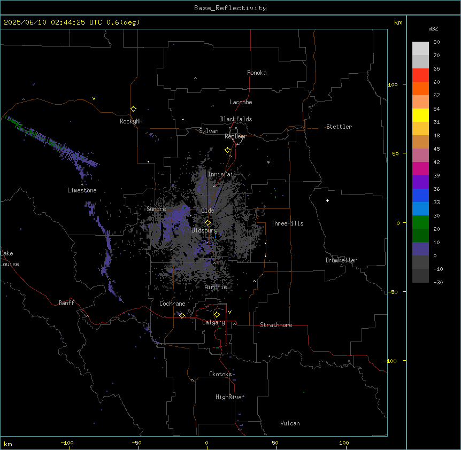Click the yellow diamond marker above Calgary label
The image size is (461, 450).
217,315
